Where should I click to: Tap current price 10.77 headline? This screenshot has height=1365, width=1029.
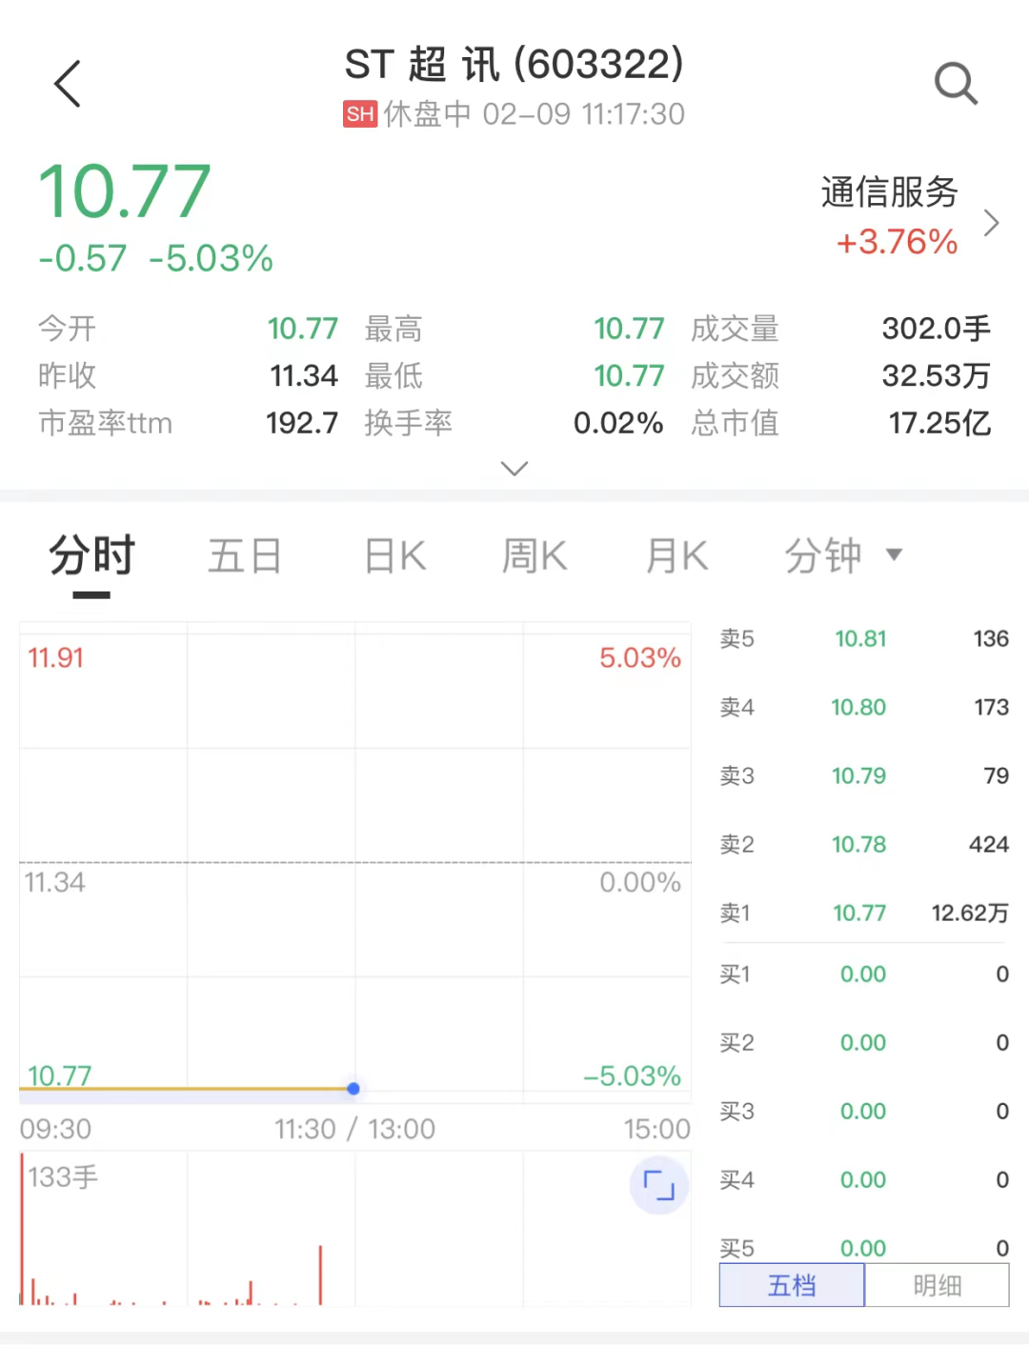[125, 191]
